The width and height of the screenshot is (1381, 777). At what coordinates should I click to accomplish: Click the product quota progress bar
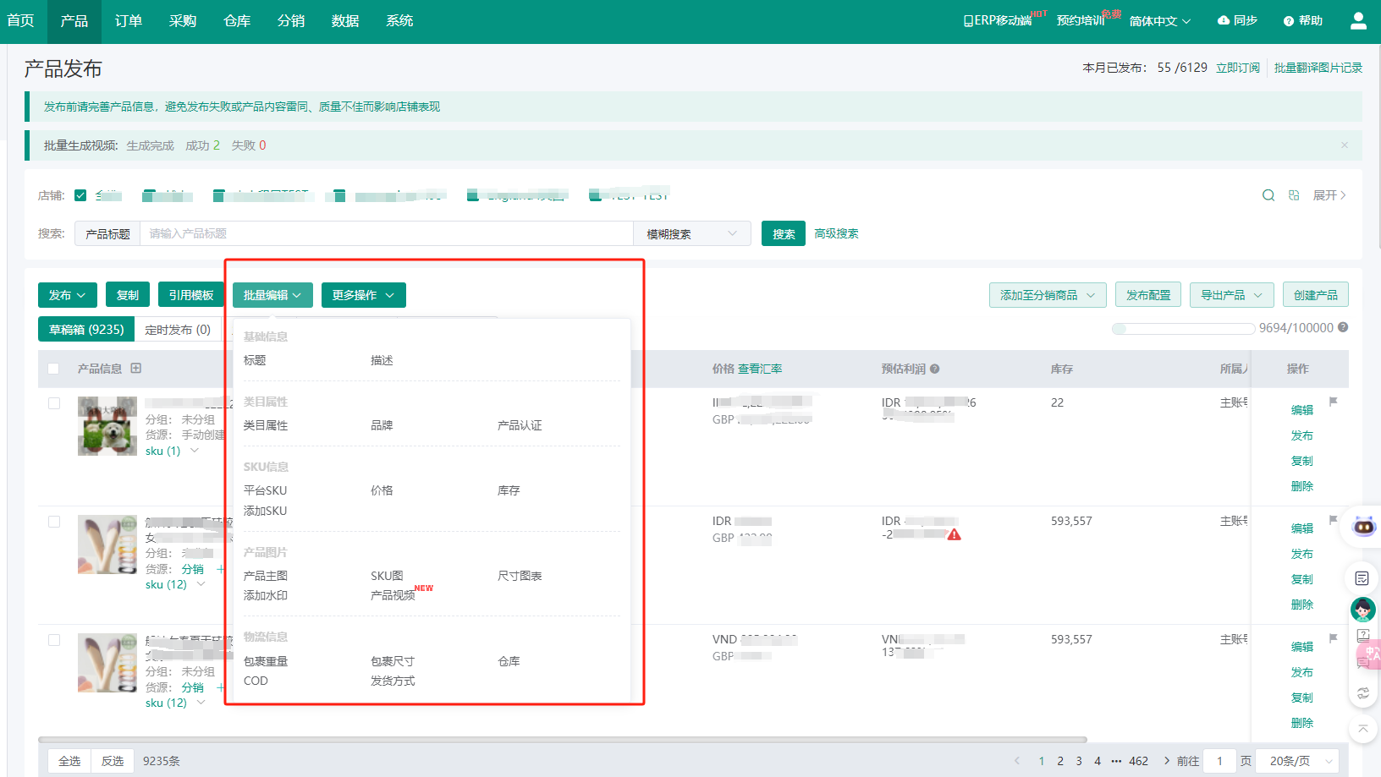pos(1183,328)
